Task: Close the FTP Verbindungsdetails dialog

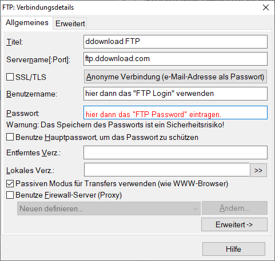Action: tap(266, 7)
